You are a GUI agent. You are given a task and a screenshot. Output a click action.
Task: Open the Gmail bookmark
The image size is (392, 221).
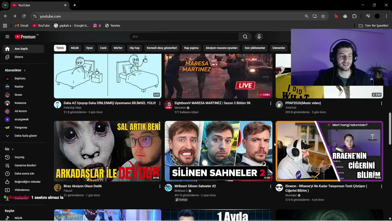tap(21, 25)
